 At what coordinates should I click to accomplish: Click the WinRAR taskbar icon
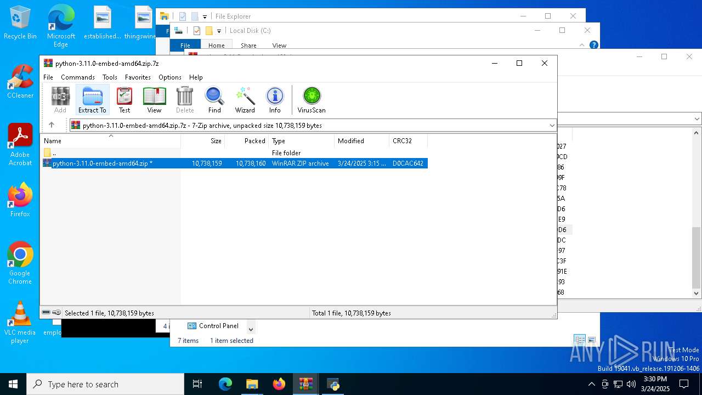(x=305, y=384)
